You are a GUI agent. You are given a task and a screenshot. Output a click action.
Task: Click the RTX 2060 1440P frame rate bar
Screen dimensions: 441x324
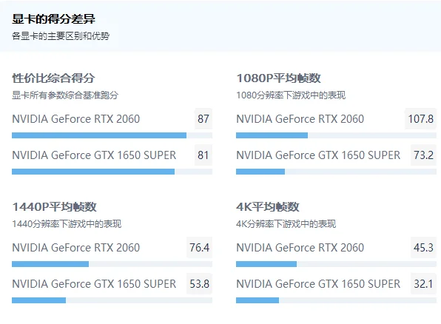pyautogui.click(x=112, y=264)
